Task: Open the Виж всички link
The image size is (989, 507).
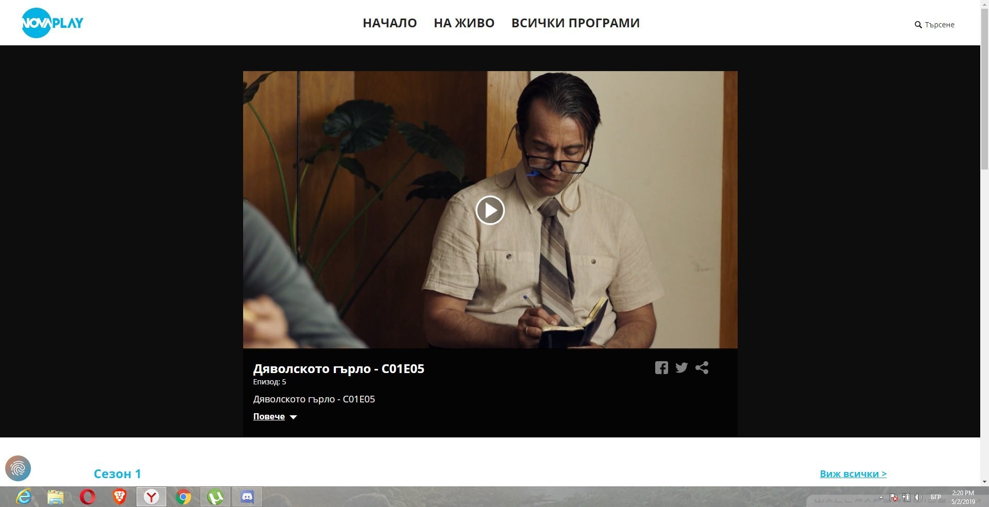Action: (x=853, y=474)
